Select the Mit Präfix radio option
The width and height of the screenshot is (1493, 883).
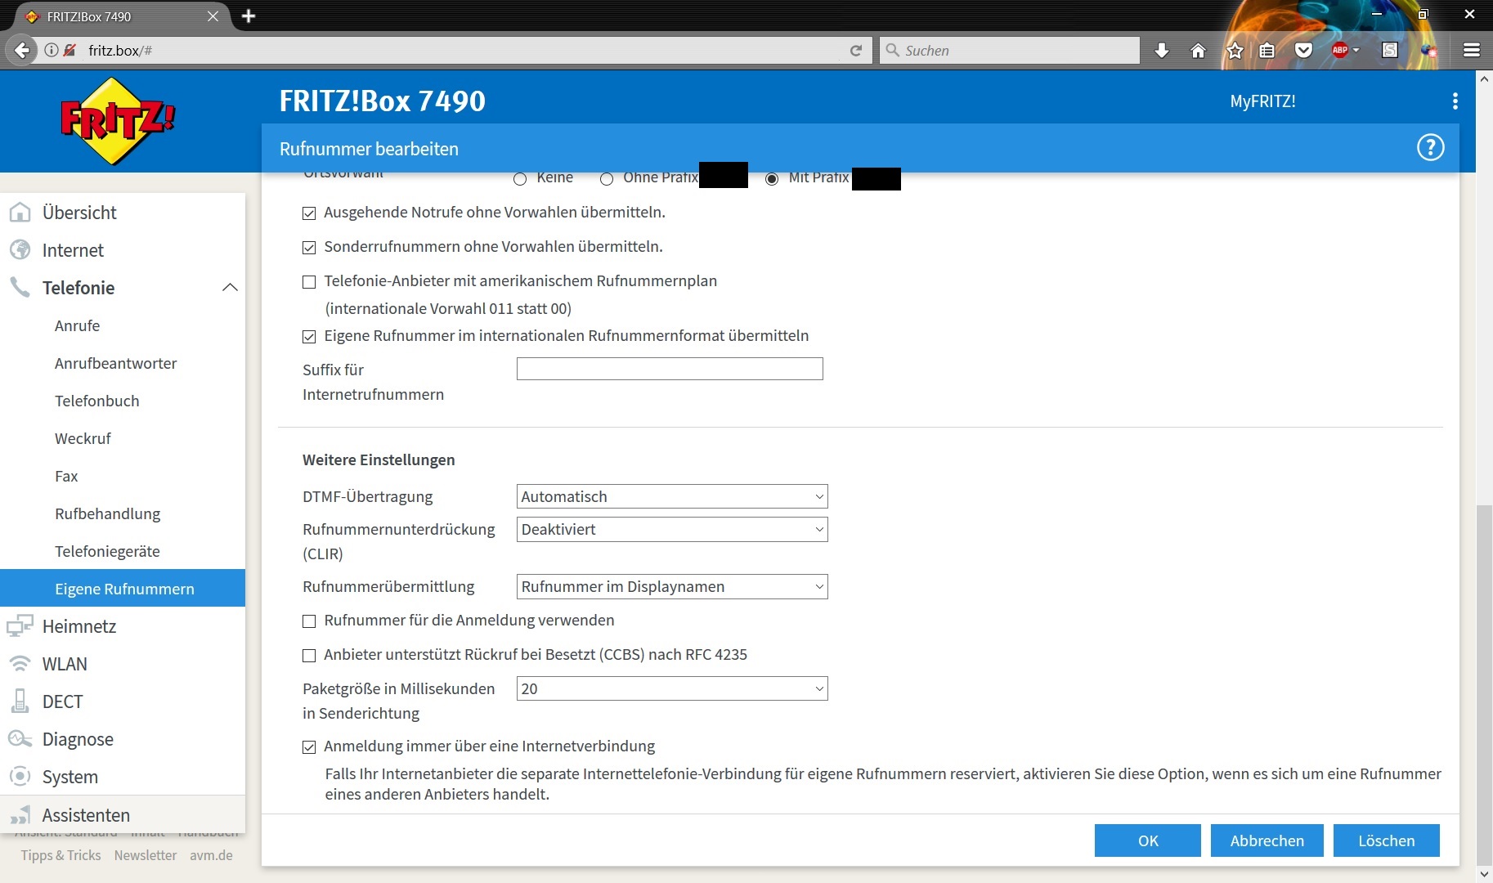(772, 179)
